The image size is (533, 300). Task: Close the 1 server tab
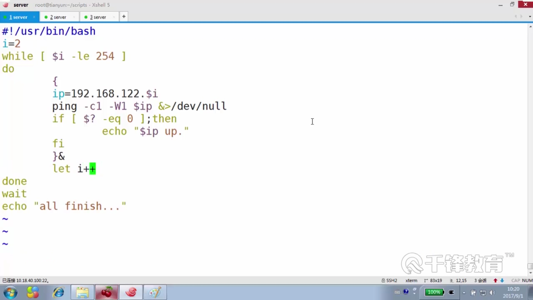point(34,17)
